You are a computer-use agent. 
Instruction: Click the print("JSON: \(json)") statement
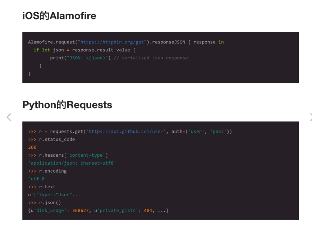coord(80,58)
